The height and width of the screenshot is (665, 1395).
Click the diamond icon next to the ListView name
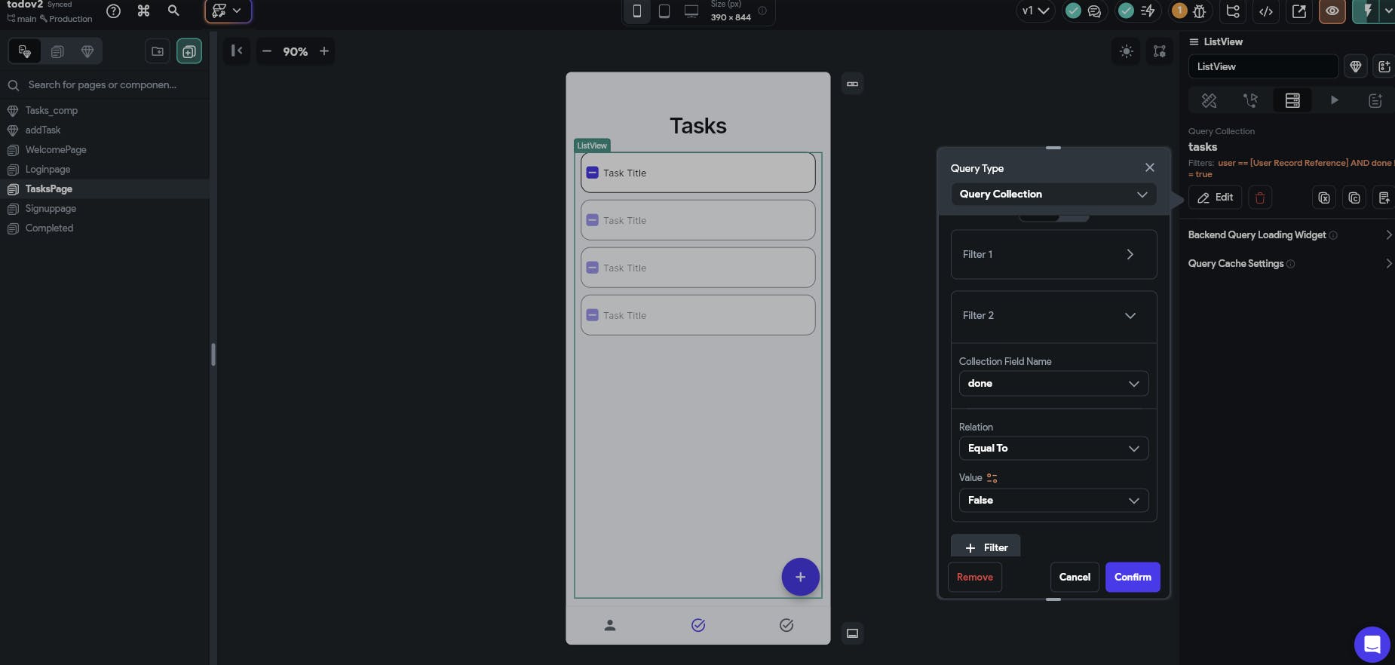1356,66
